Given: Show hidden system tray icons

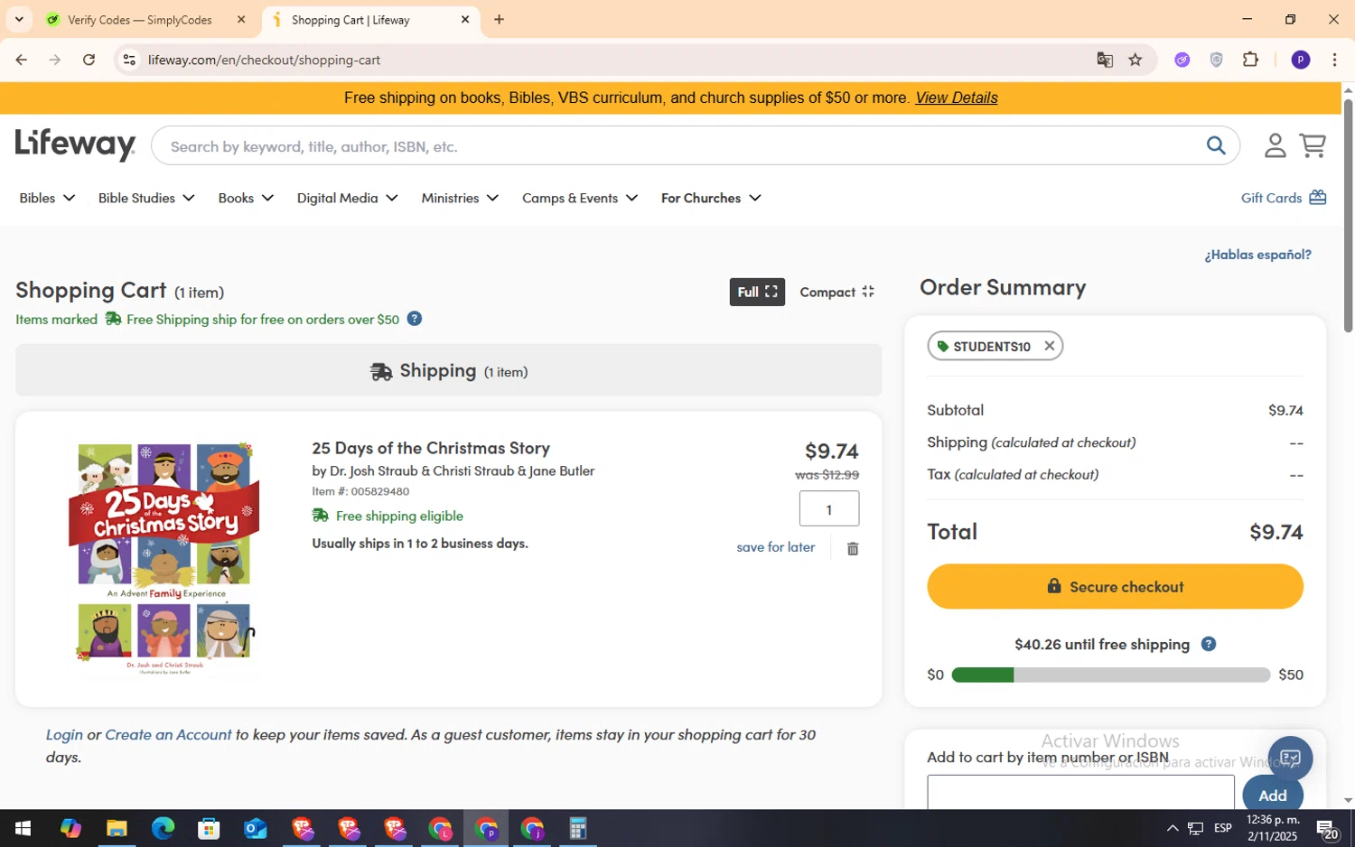Looking at the screenshot, I should tap(1172, 828).
